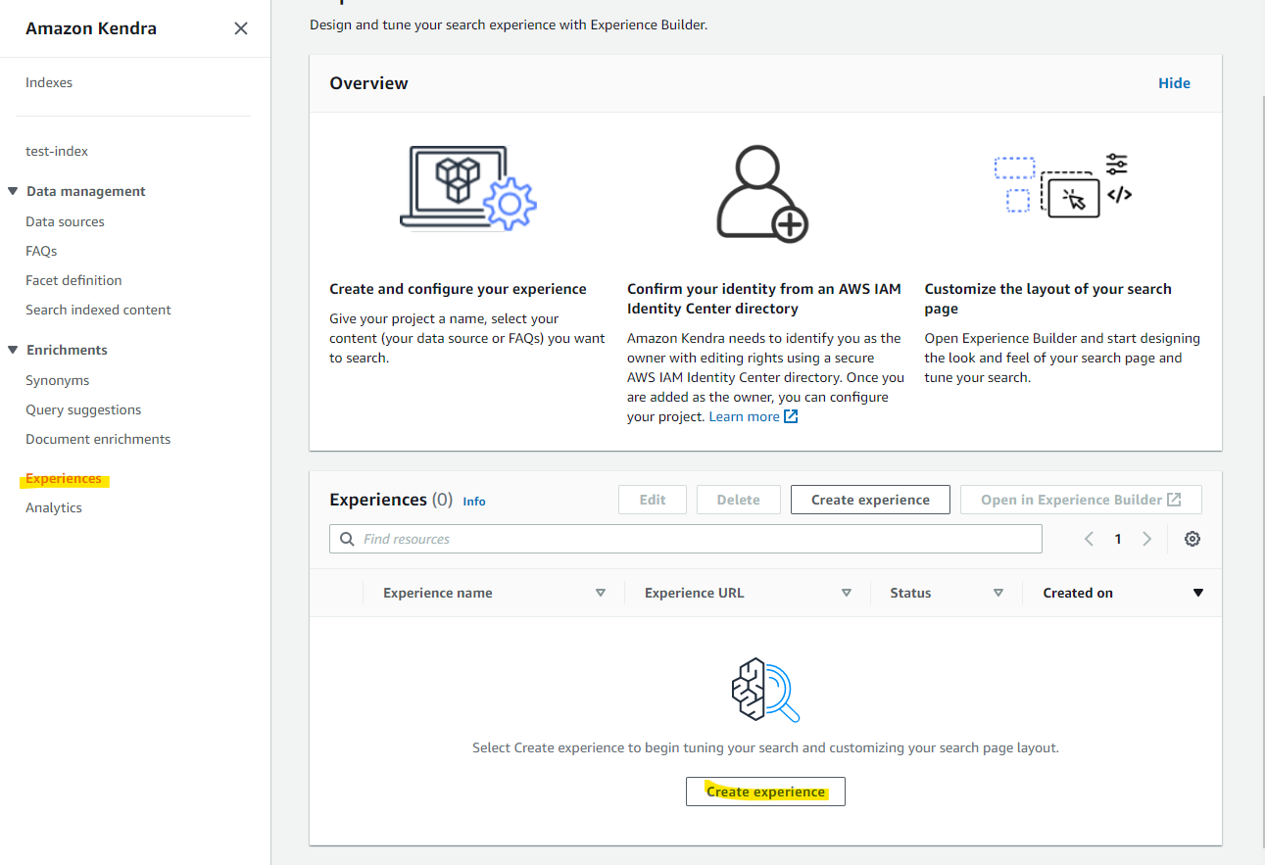Viewport: 1265px width, 865px height.
Task: Sort the table by Created on
Action: [x=1198, y=592]
